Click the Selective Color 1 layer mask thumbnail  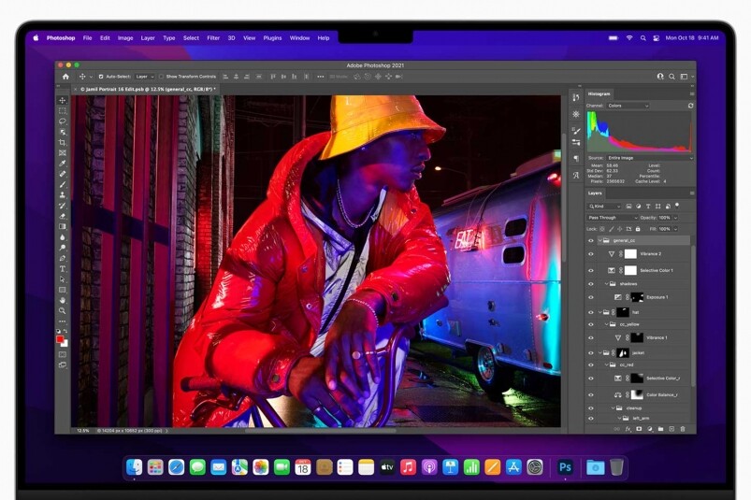(630, 270)
